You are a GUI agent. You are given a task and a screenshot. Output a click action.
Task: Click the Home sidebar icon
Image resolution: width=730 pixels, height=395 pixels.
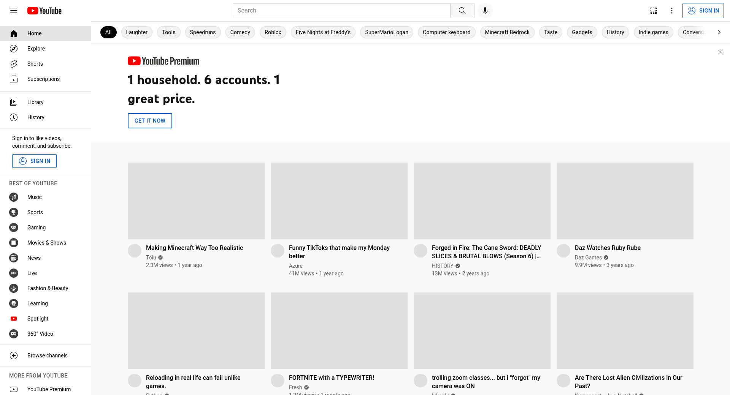click(x=14, y=33)
